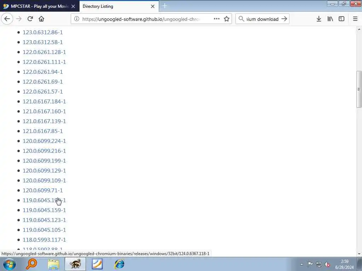362x271 pixels.
Task: Reload the current page
Action: (x=30, y=19)
